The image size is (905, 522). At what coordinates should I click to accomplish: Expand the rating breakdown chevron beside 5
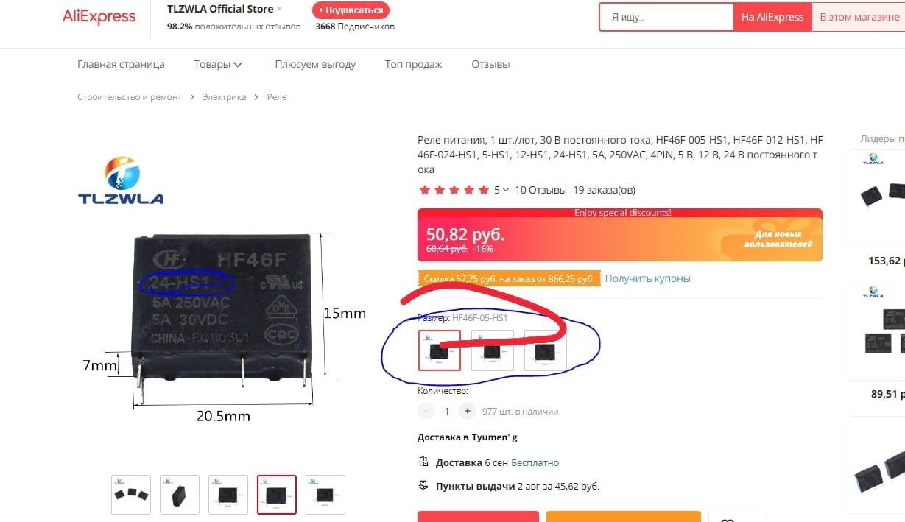[506, 190]
